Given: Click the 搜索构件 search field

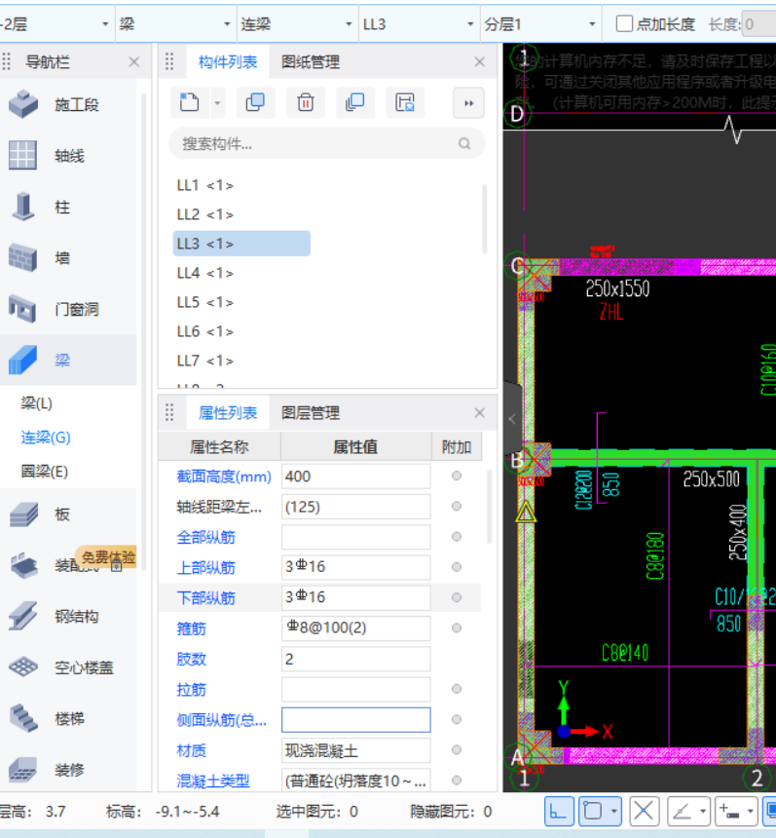Looking at the screenshot, I should (x=327, y=143).
